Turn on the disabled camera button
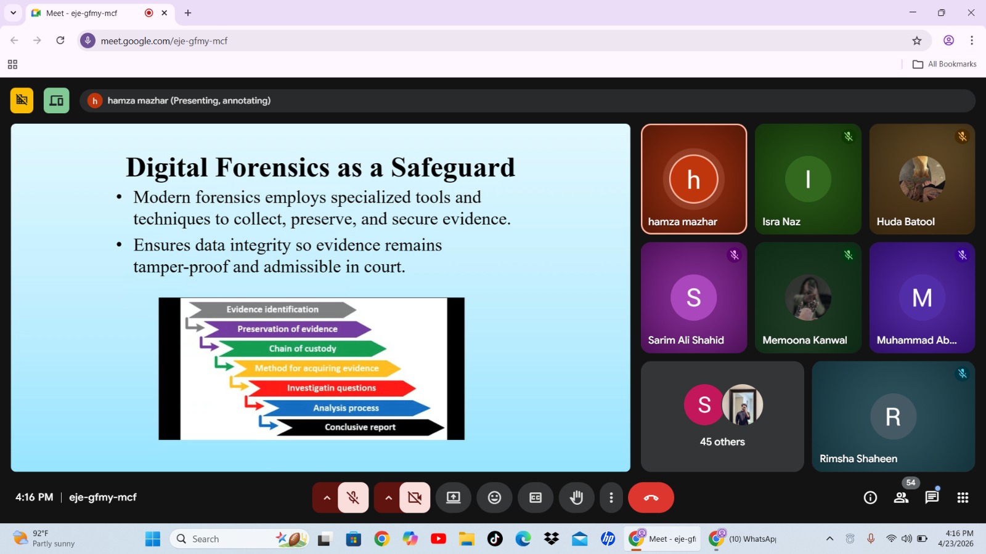 [x=415, y=497]
